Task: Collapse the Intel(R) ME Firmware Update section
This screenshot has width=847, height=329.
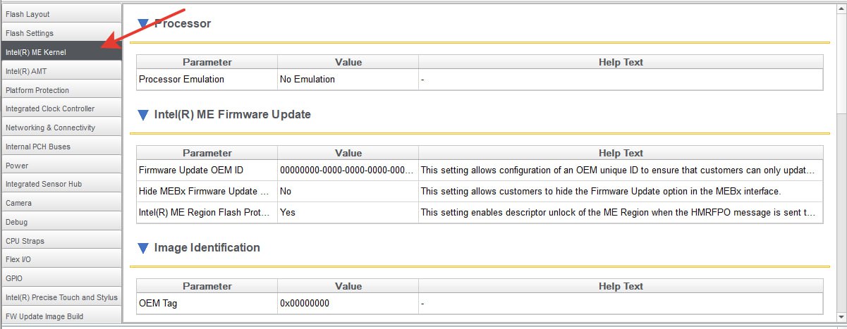Action: click(143, 114)
